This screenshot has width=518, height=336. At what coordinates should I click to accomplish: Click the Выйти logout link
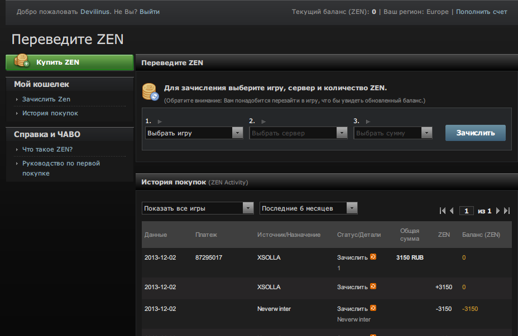point(150,12)
